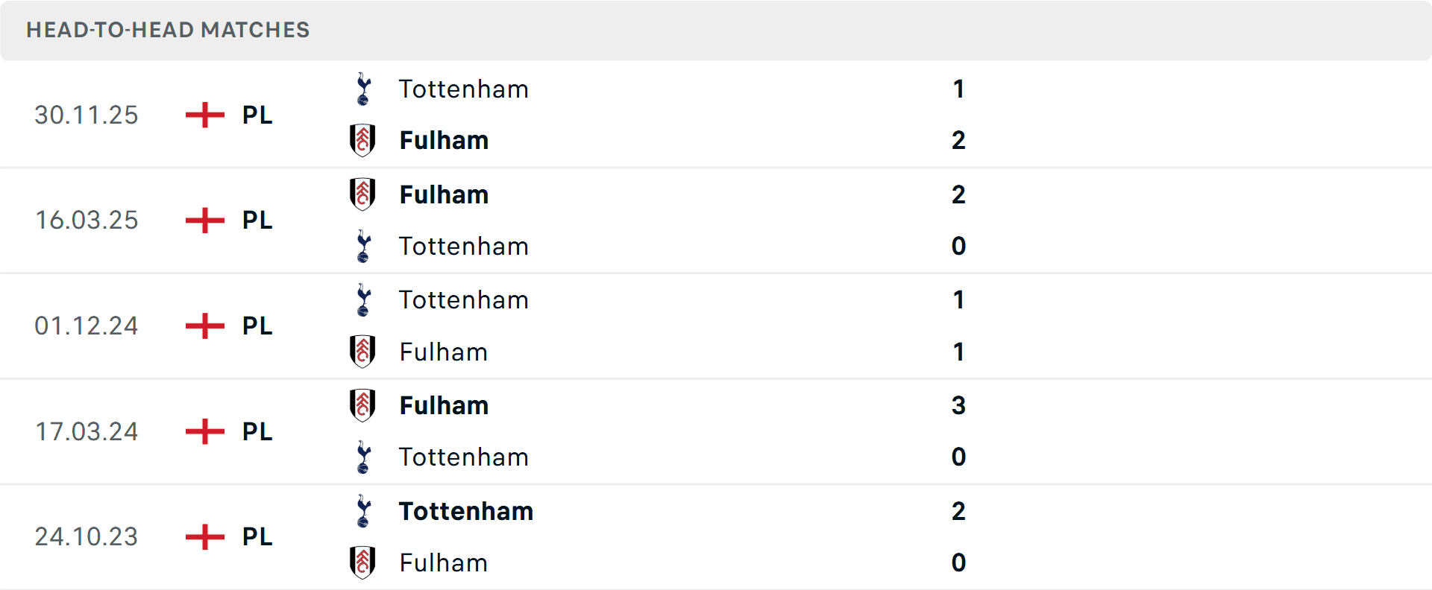Click the Fulham crest in the 16.03.25 match
Screen dimensions: 1432x590
click(x=363, y=194)
